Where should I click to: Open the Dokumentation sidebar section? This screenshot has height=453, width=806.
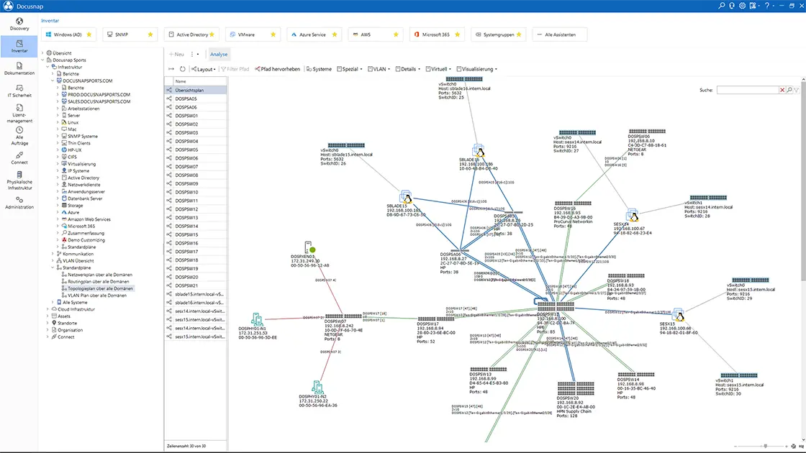click(x=19, y=68)
